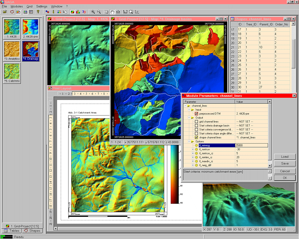The image size is (299, 239).
Task: Click the tl_minezg value field showing 25000
Action: (x=251, y=145)
